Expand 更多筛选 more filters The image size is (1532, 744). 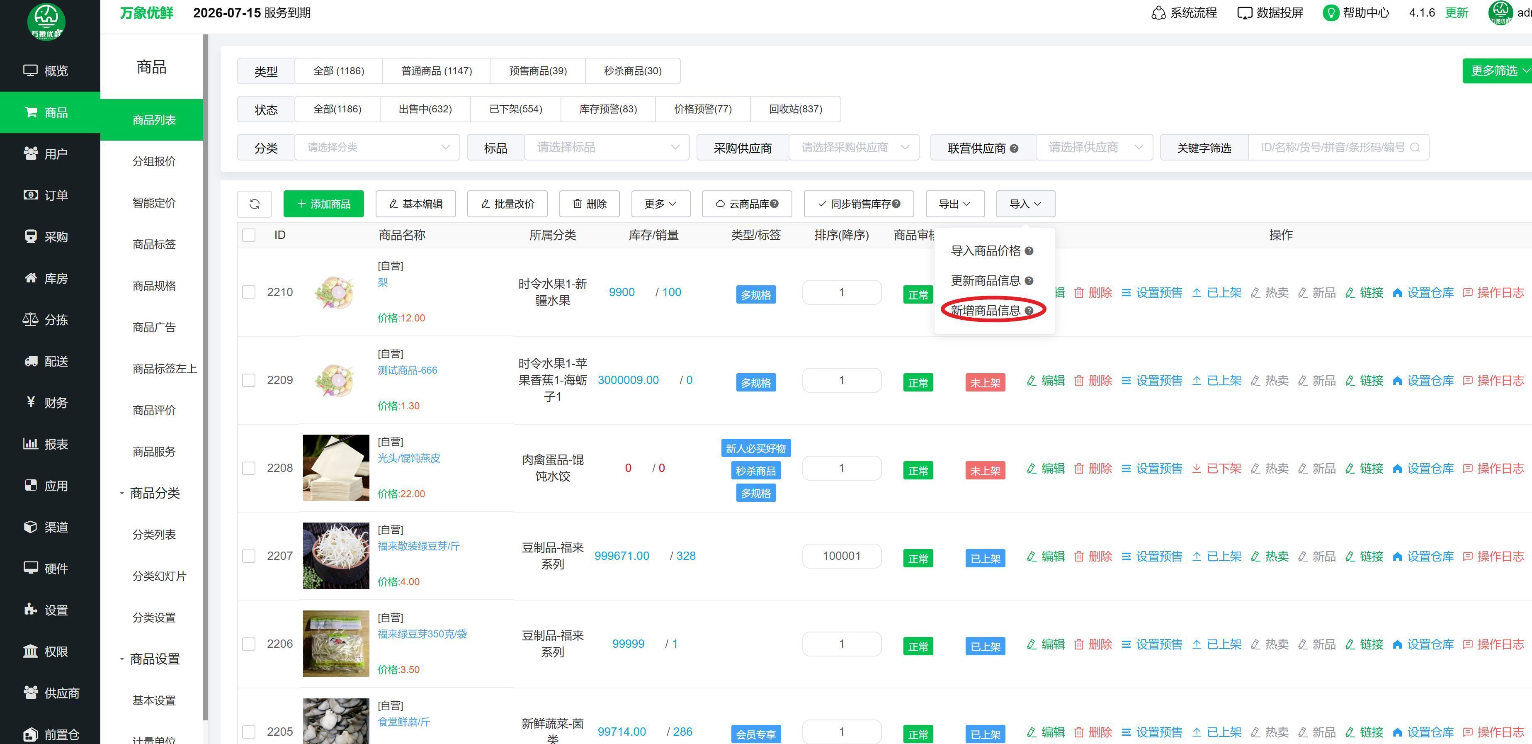1497,71
